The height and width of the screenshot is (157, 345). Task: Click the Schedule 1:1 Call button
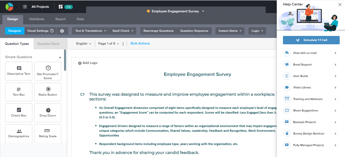click(311, 40)
